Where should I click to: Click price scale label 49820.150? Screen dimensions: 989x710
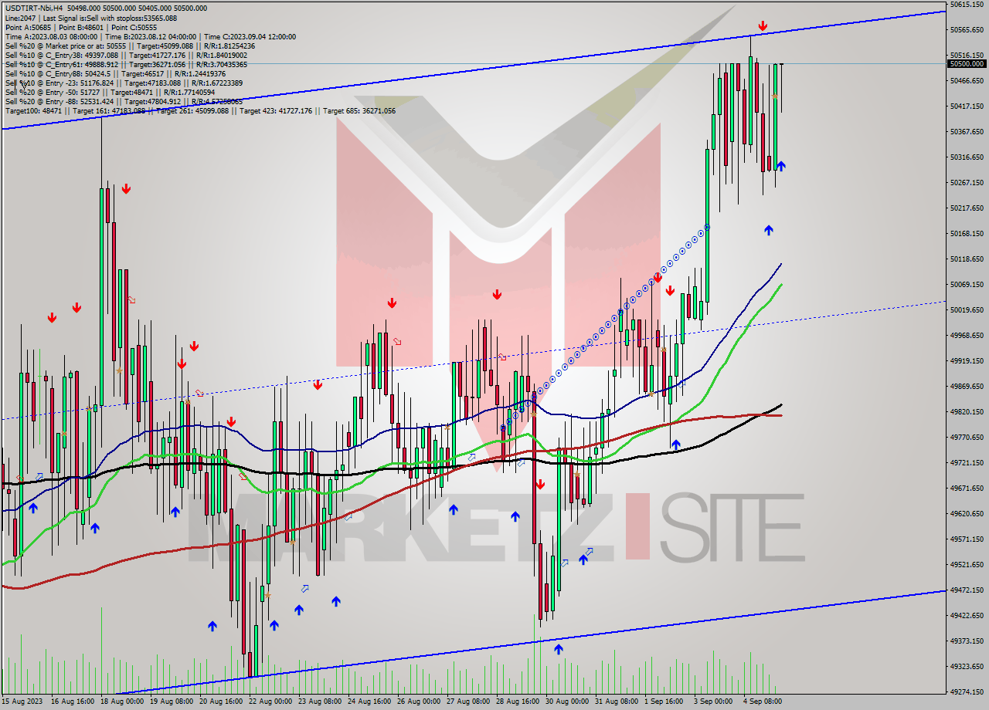[967, 411]
